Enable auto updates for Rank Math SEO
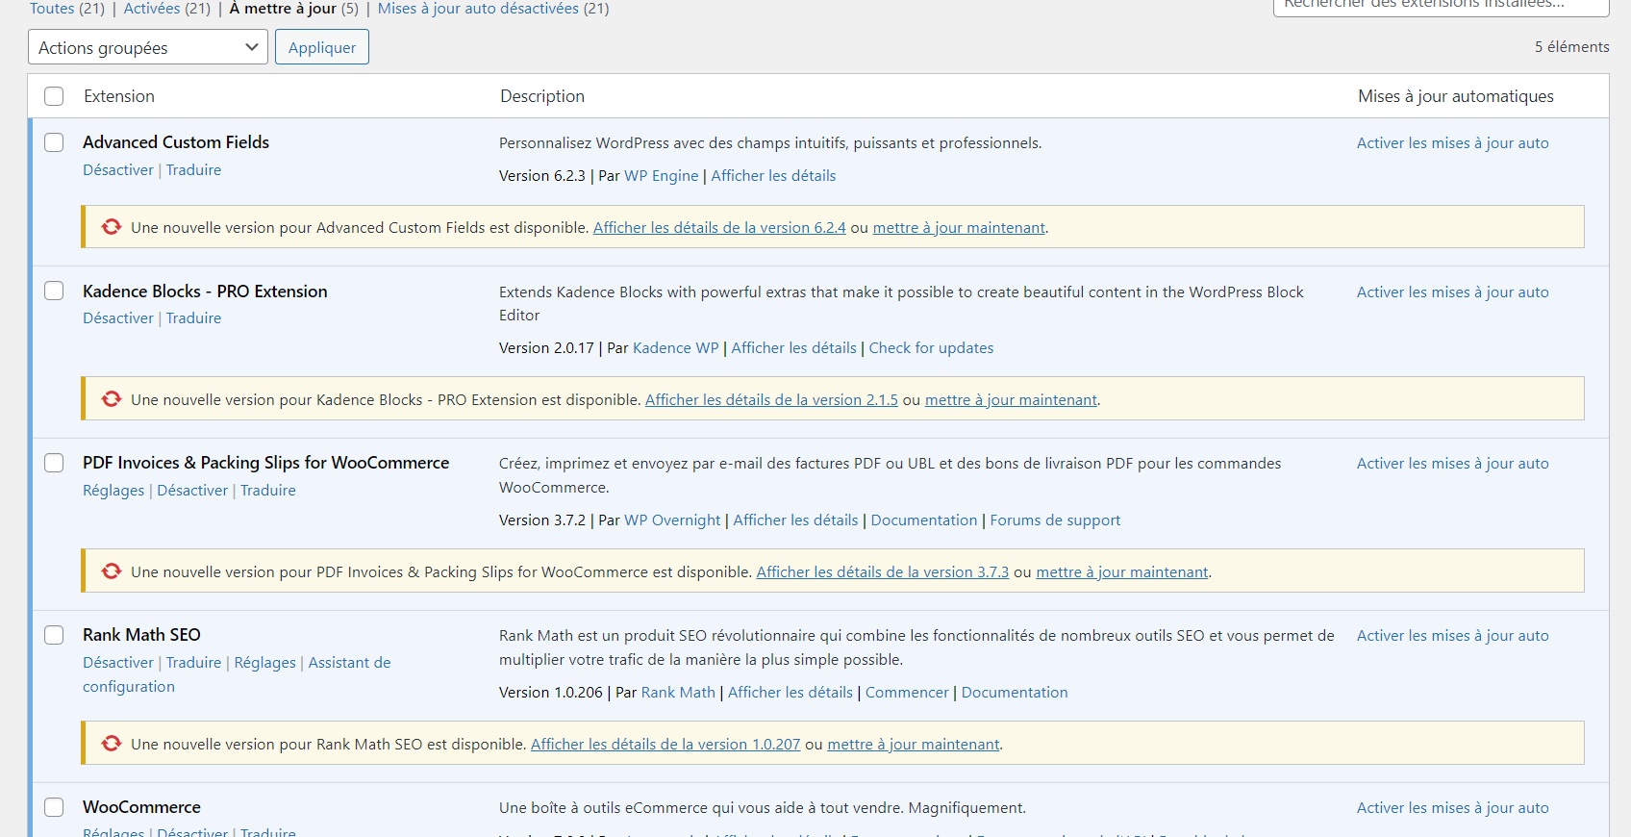Screen dimensions: 1631x837 click(1453, 635)
